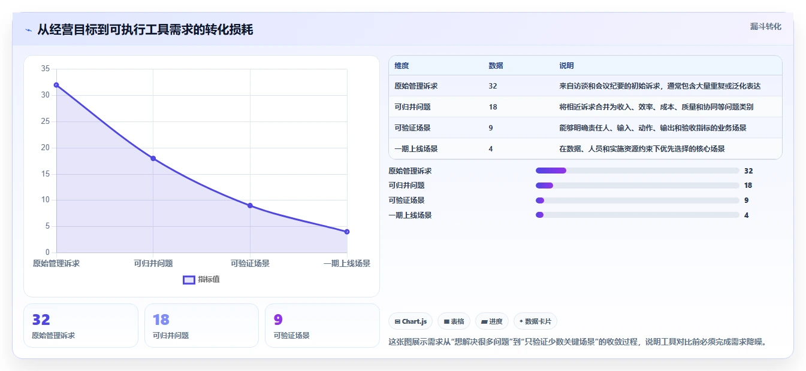Click the sparkle icon in 数据卡片 chip
This screenshot has width=806, height=371.
click(521, 321)
